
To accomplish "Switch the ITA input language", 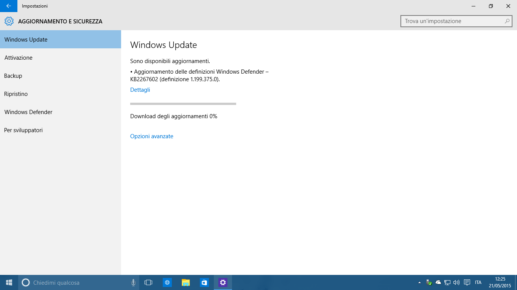I will 478,282.
